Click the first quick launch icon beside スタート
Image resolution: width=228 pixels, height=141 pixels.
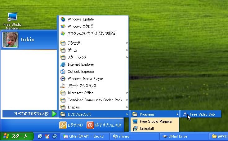pyautogui.click(x=40, y=136)
